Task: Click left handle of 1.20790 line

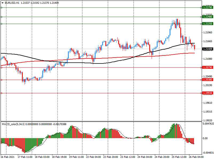Action: click(x=2, y=67)
